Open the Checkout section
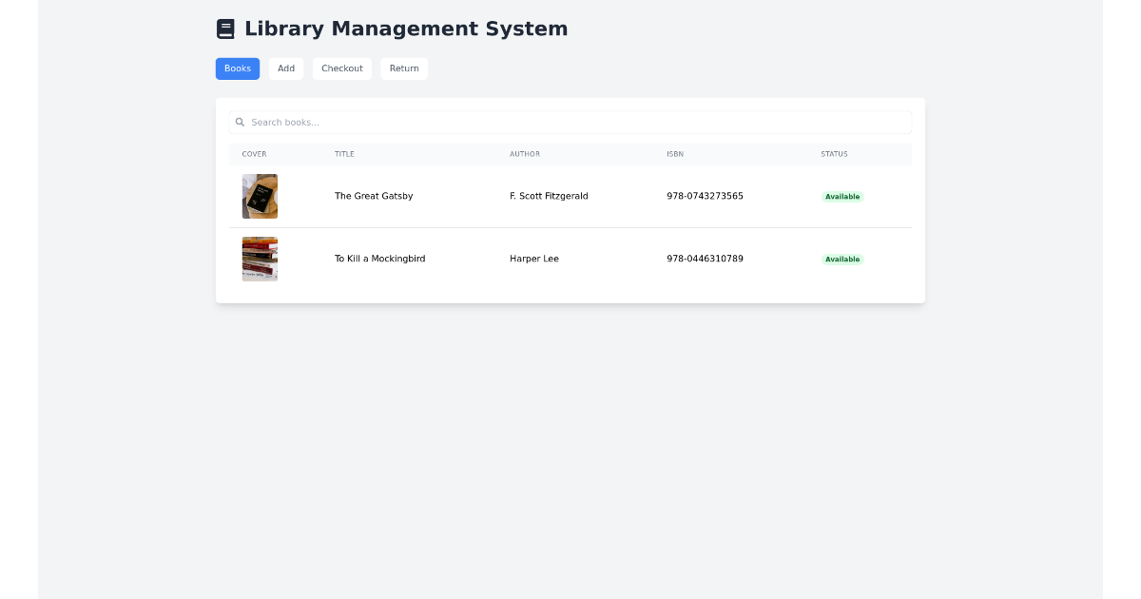The image size is (1141, 599). click(x=341, y=68)
